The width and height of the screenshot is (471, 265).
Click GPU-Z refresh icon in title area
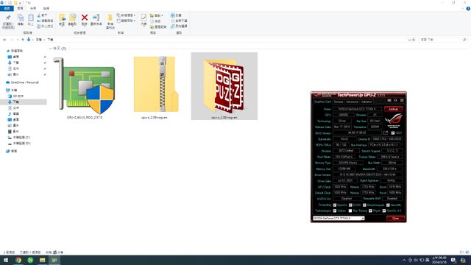click(396, 100)
